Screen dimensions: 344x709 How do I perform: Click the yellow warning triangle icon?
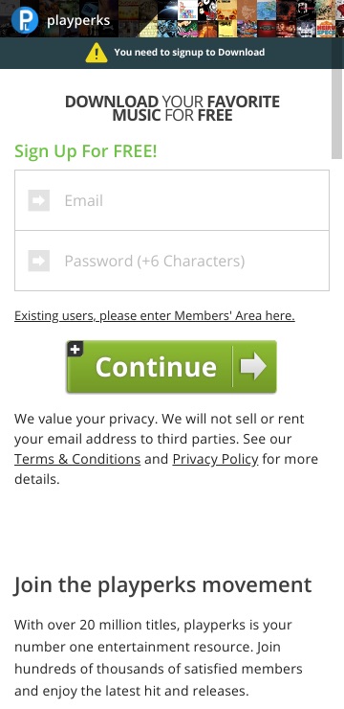click(97, 53)
